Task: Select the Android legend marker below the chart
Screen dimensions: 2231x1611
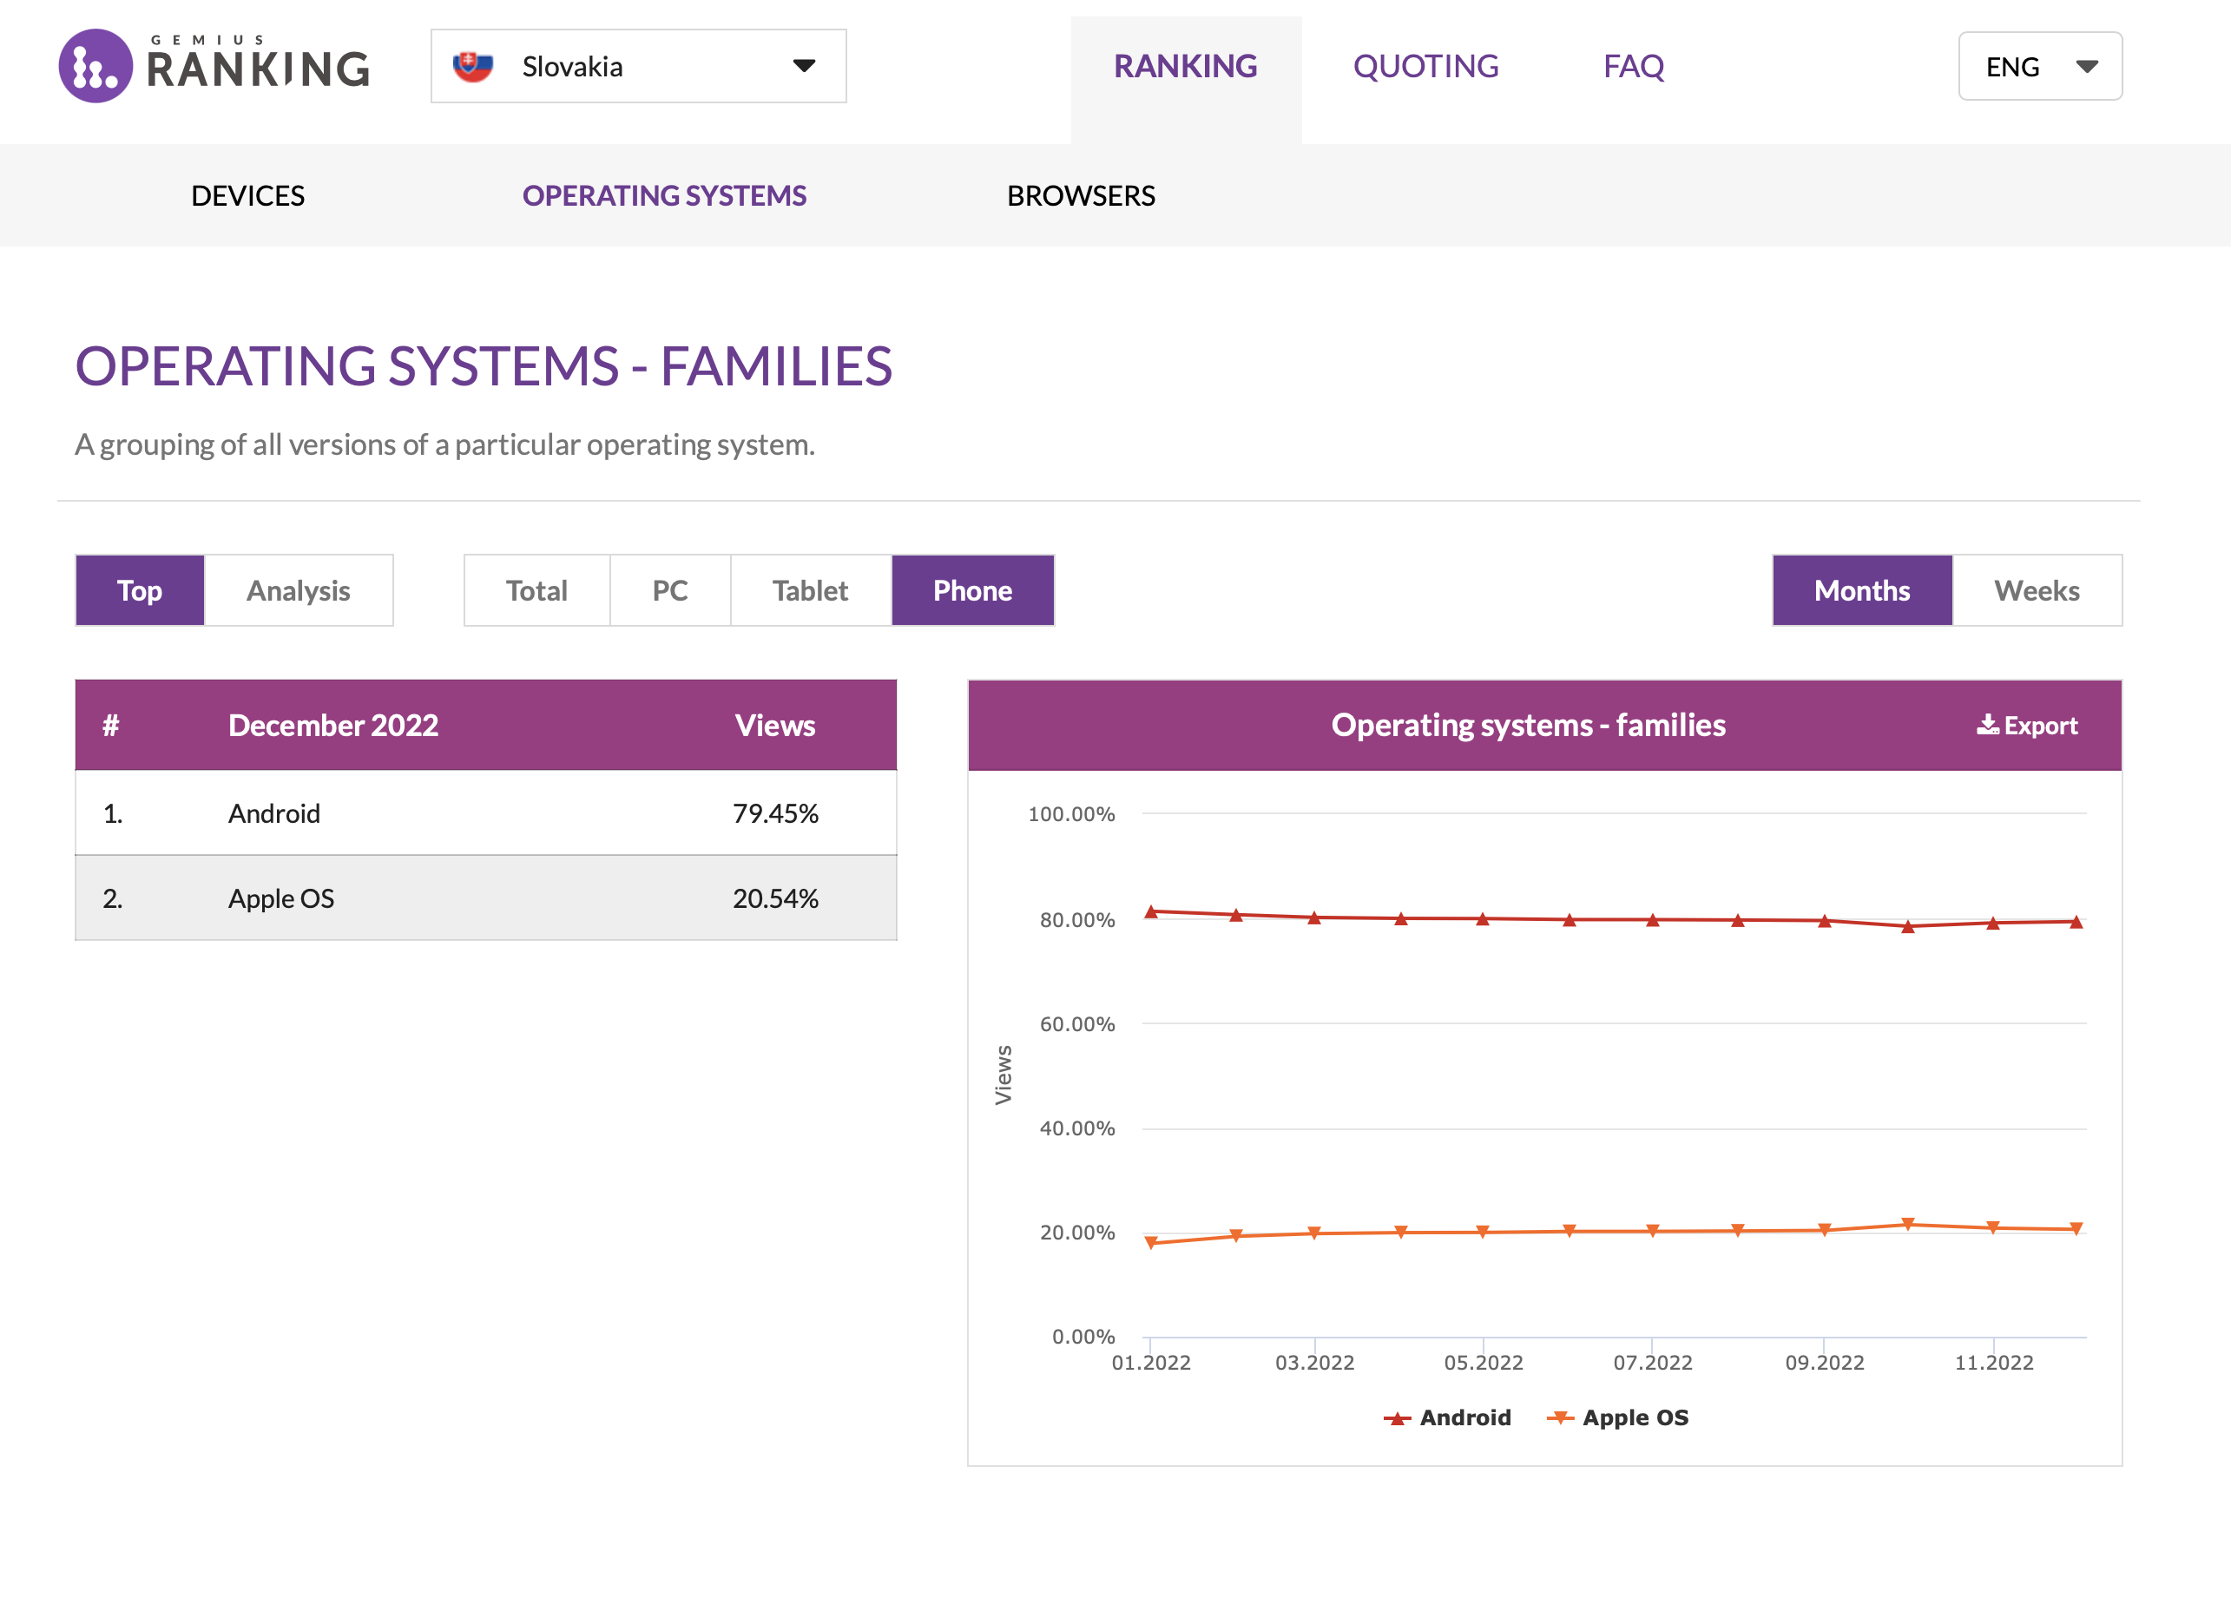Action: pyautogui.click(x=1398, y=1417)
